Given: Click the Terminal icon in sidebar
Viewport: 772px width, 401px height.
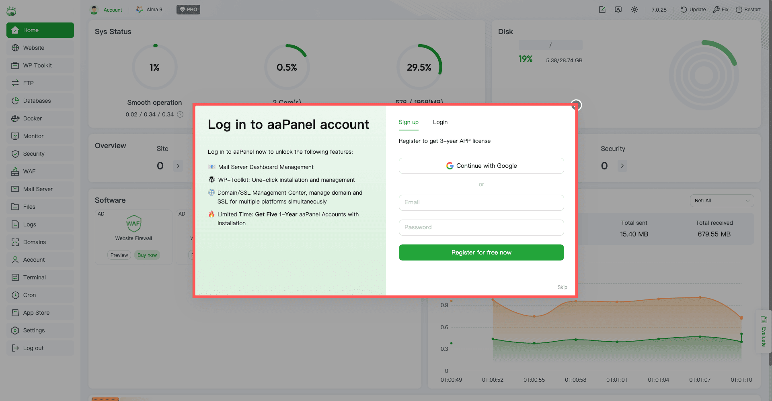Looking at the screenshot, I should coord(15,277).
